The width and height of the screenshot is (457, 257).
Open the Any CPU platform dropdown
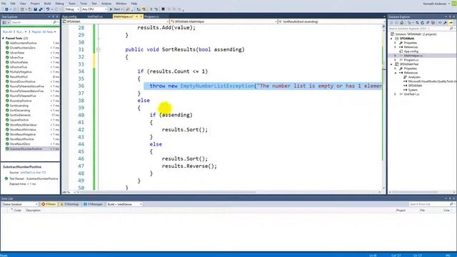tap(94, 9)
